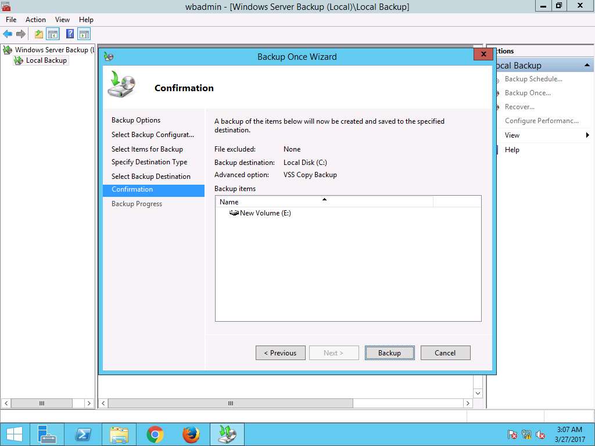
Task: Launch Google Chrome from taskbar
Action: pyautogui.click(x=155, y=434)
